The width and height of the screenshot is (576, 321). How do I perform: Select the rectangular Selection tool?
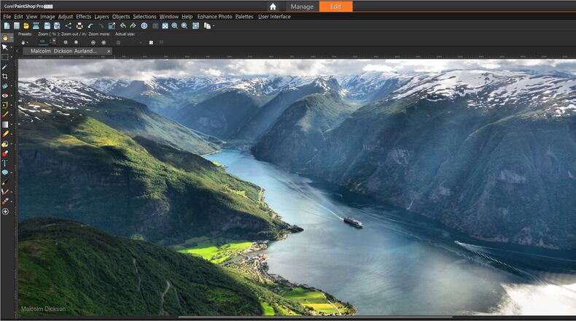[5, 57]
